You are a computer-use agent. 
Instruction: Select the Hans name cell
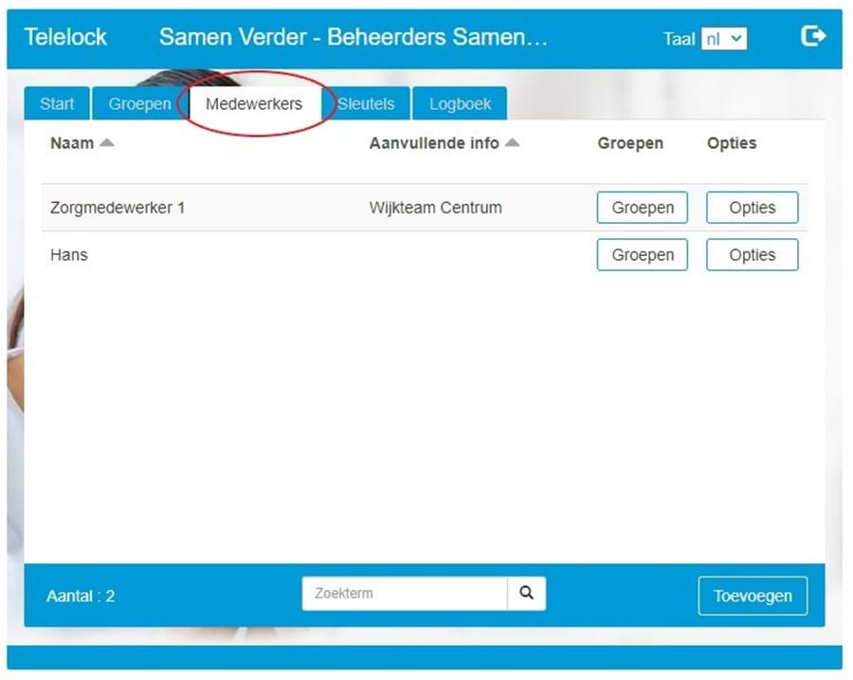point(69,255)
